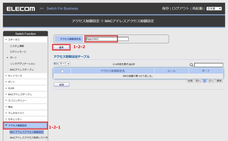This screenshot has height=141, width=228.
Task: Go to last page with 最後
Action: (x=219, y=81)
